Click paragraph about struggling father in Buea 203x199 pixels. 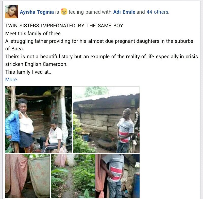(99, 45)
